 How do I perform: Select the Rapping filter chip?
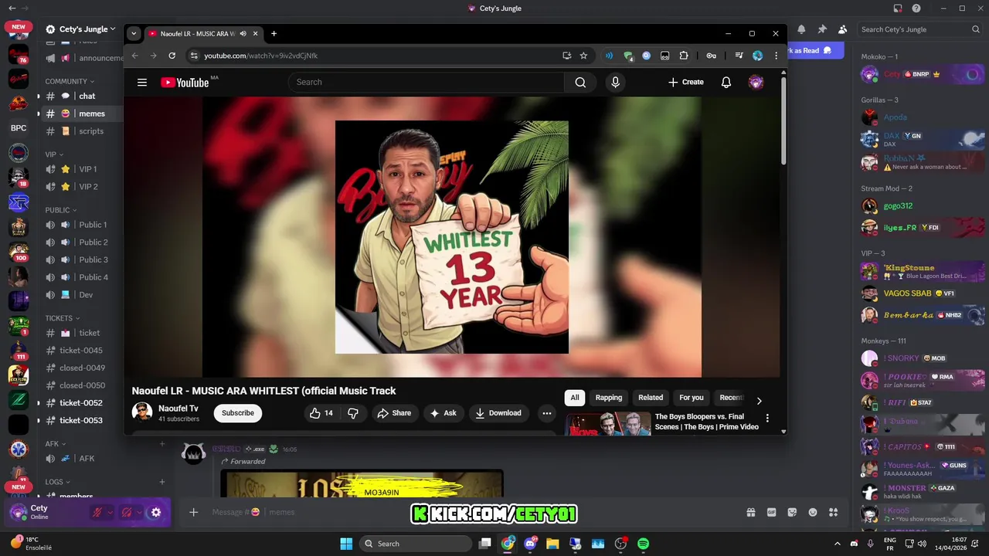tap(609, 398)
